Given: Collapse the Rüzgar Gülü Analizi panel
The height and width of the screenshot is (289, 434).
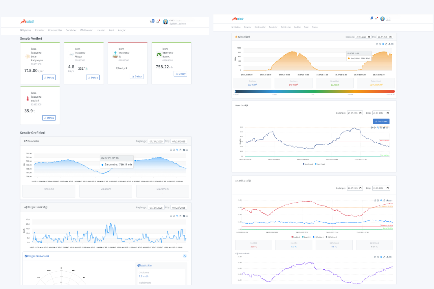Looking at the screenshot, I should tap(185, 256).
